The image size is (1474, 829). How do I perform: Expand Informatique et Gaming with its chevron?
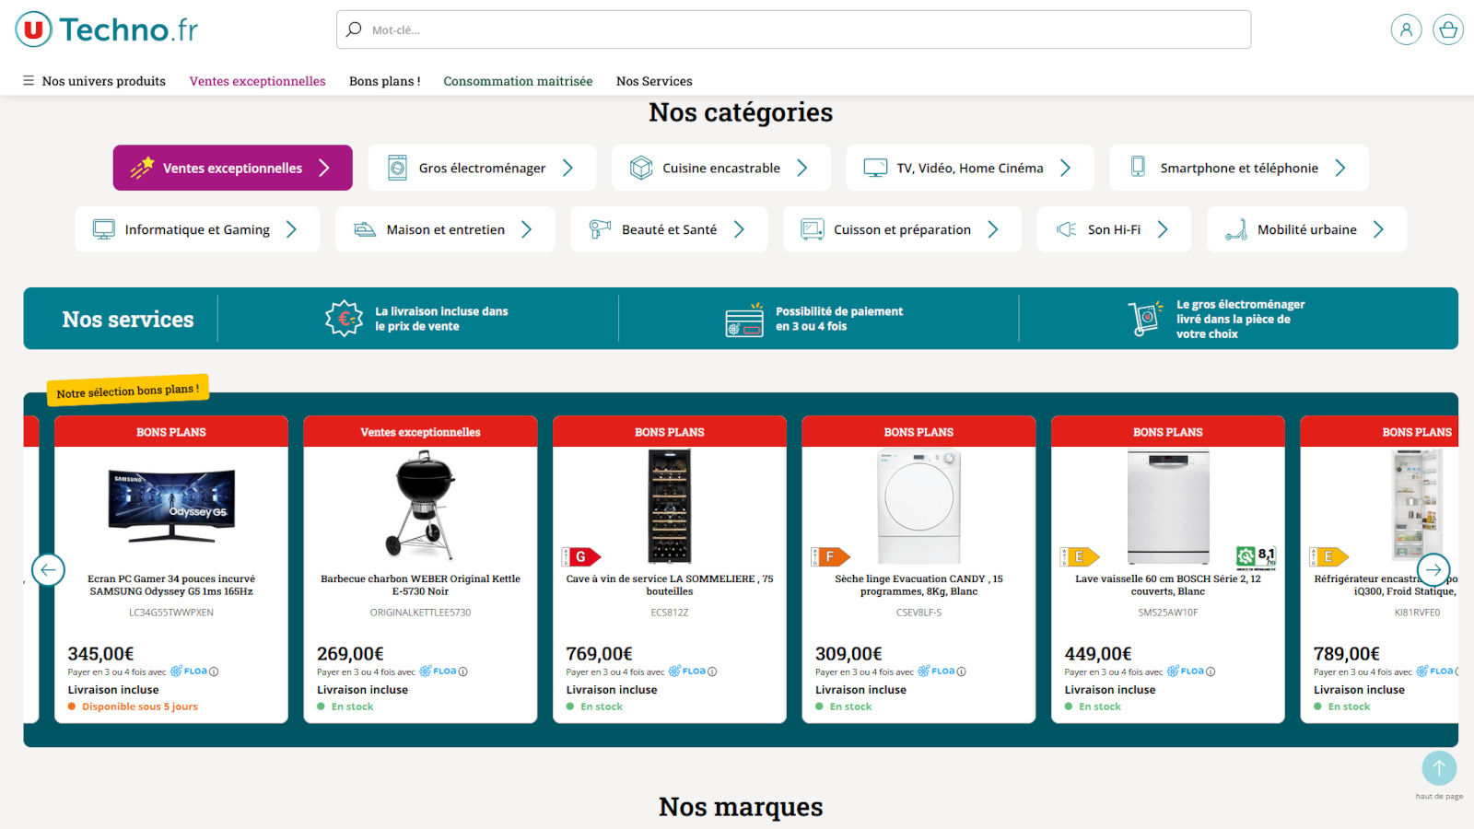(292, 229)
